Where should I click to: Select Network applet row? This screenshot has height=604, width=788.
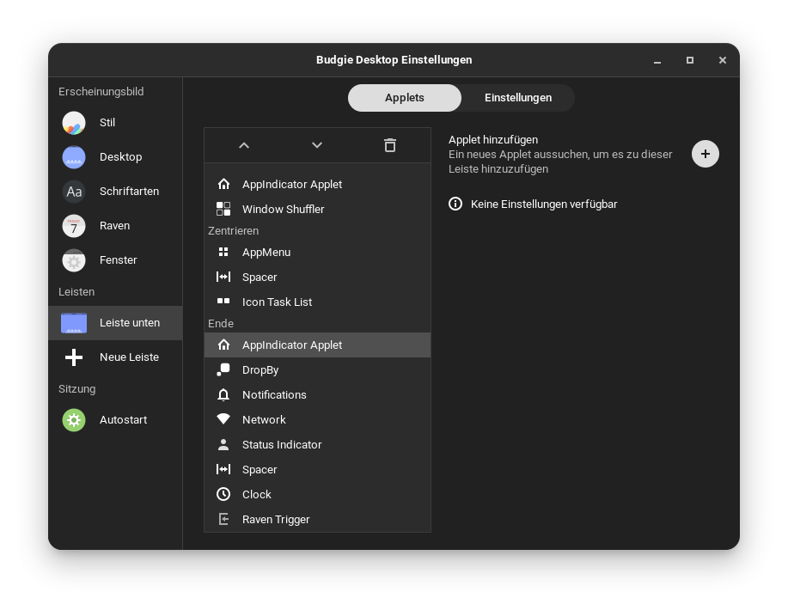tap(317, 419)
